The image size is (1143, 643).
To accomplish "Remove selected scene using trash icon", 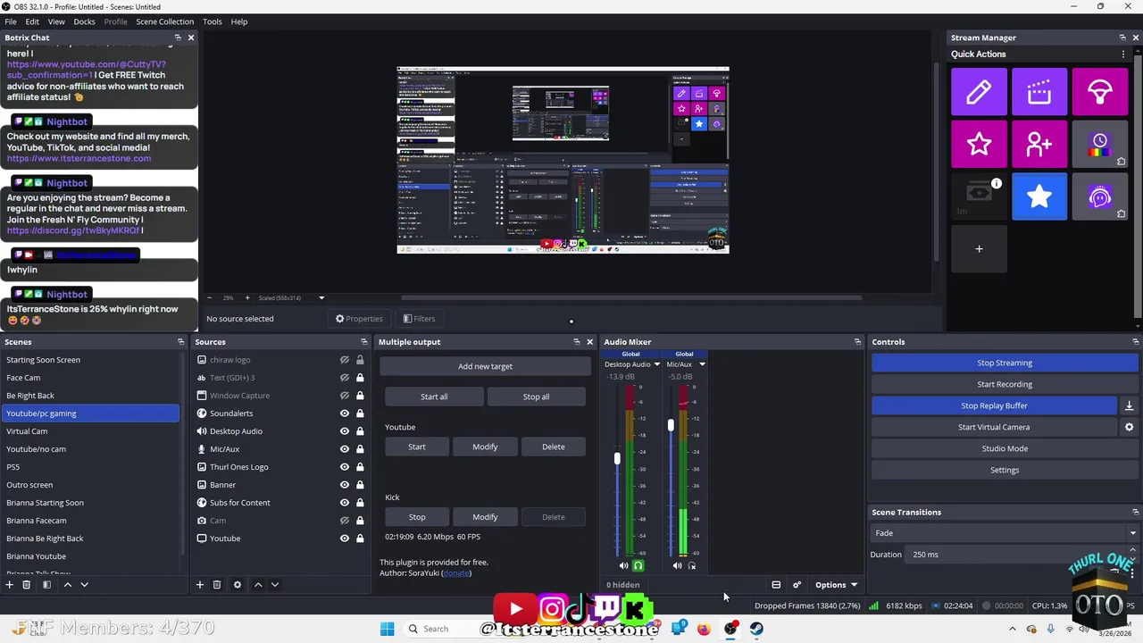I will point(27,585).
